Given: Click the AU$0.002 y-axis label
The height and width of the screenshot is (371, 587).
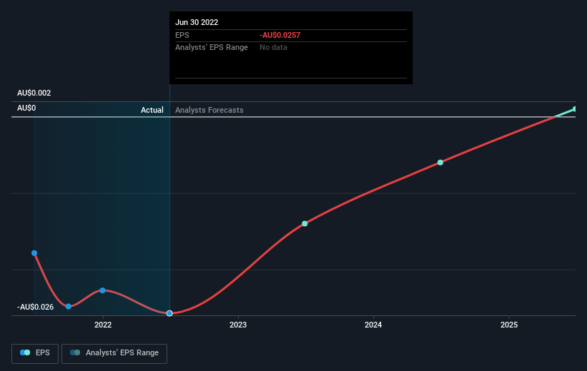Looking at the screenshot, I should 34,93.
